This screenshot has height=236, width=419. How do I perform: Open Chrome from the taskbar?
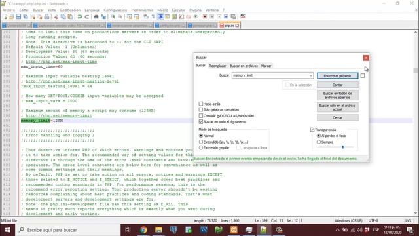tap(143, 230)
